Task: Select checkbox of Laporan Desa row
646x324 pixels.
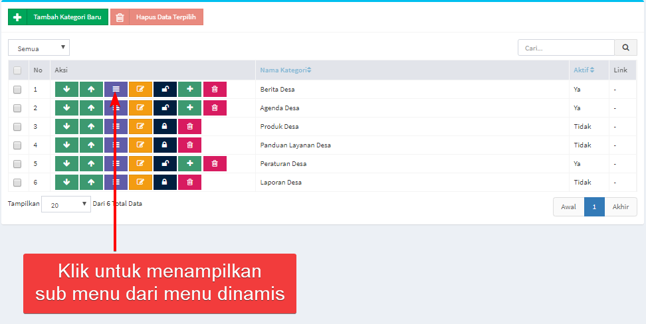Action: (x=17, y=183)
